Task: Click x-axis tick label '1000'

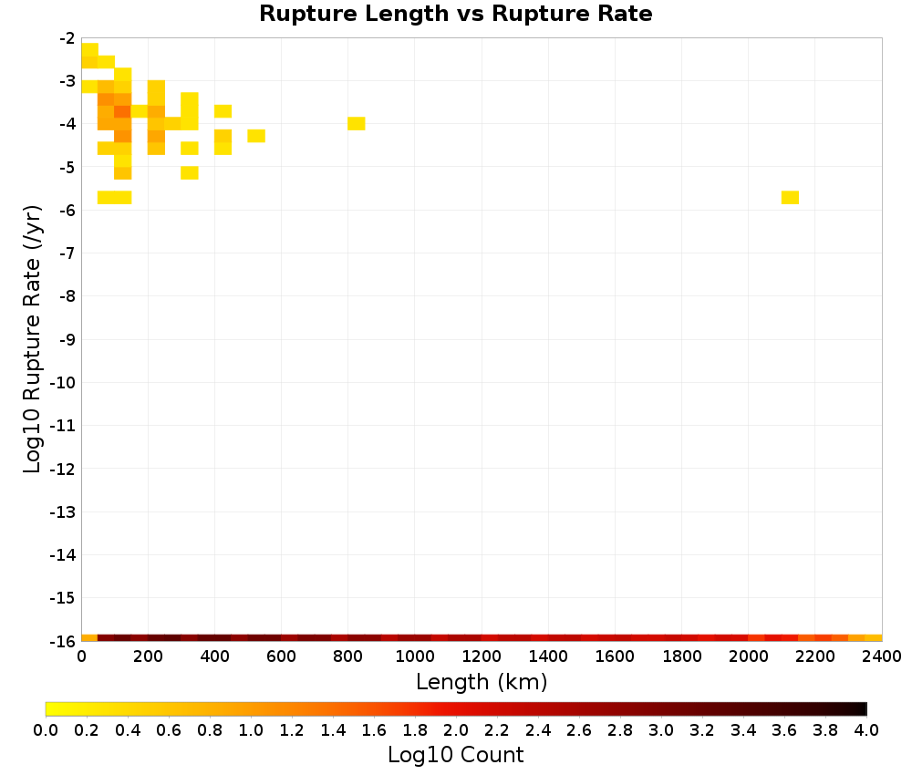Action: click(x=415, y=657)
